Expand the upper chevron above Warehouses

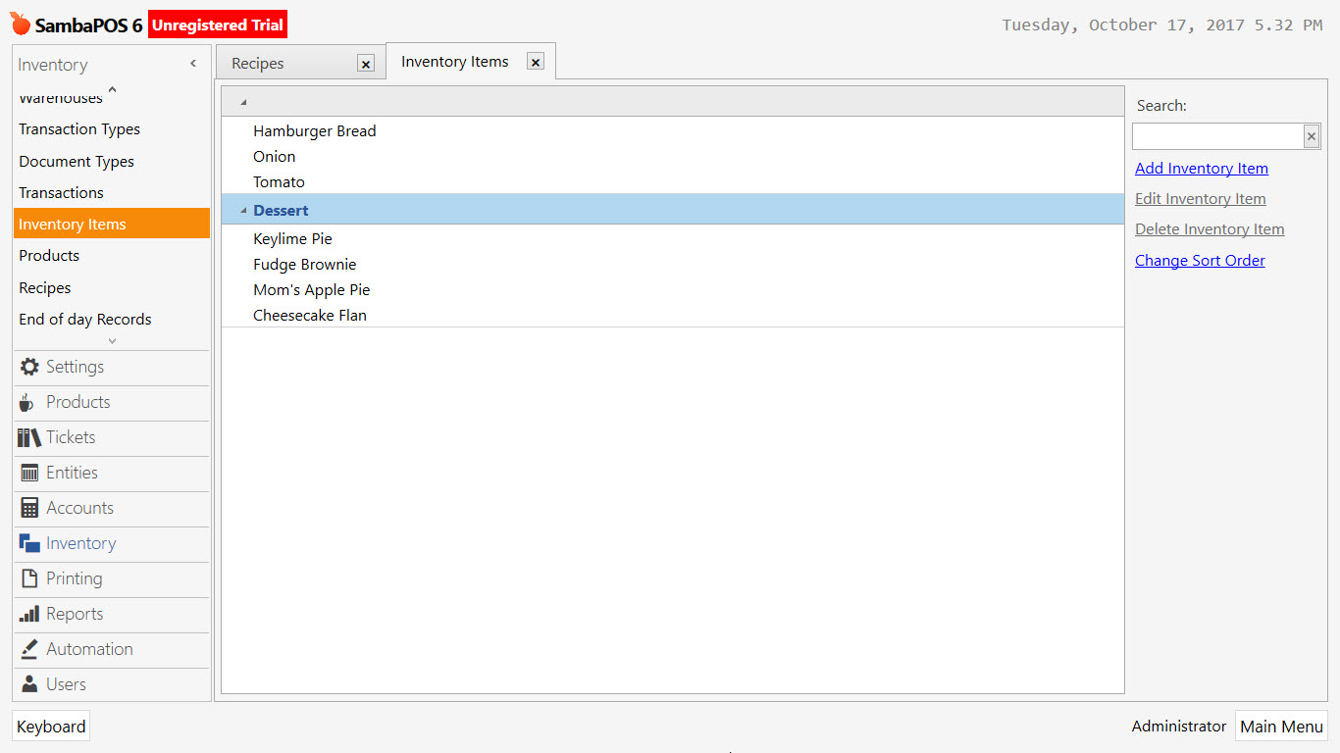pos(111,89)
